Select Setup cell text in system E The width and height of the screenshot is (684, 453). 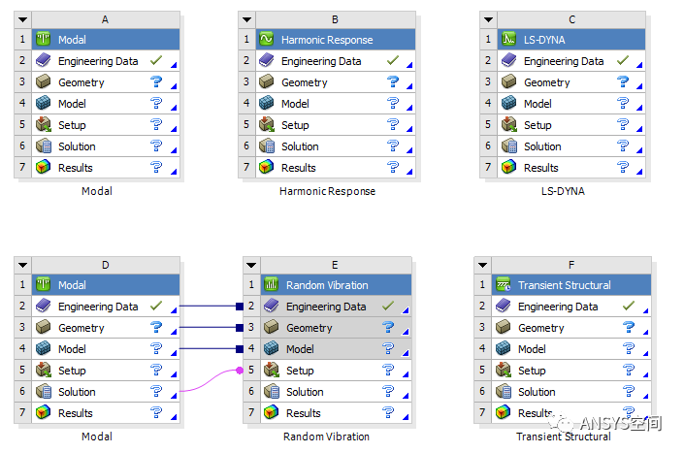[x=300, y=371]
